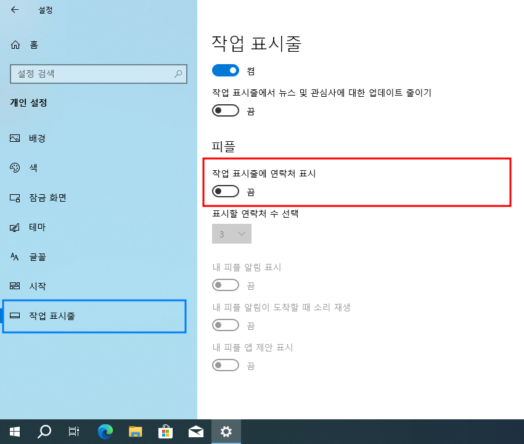Click the home icon next to 홈

pyautogui.click(x=15, y=44)
